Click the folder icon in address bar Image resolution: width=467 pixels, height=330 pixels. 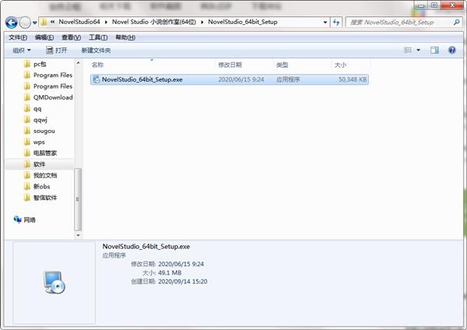[x=44, y=22]
